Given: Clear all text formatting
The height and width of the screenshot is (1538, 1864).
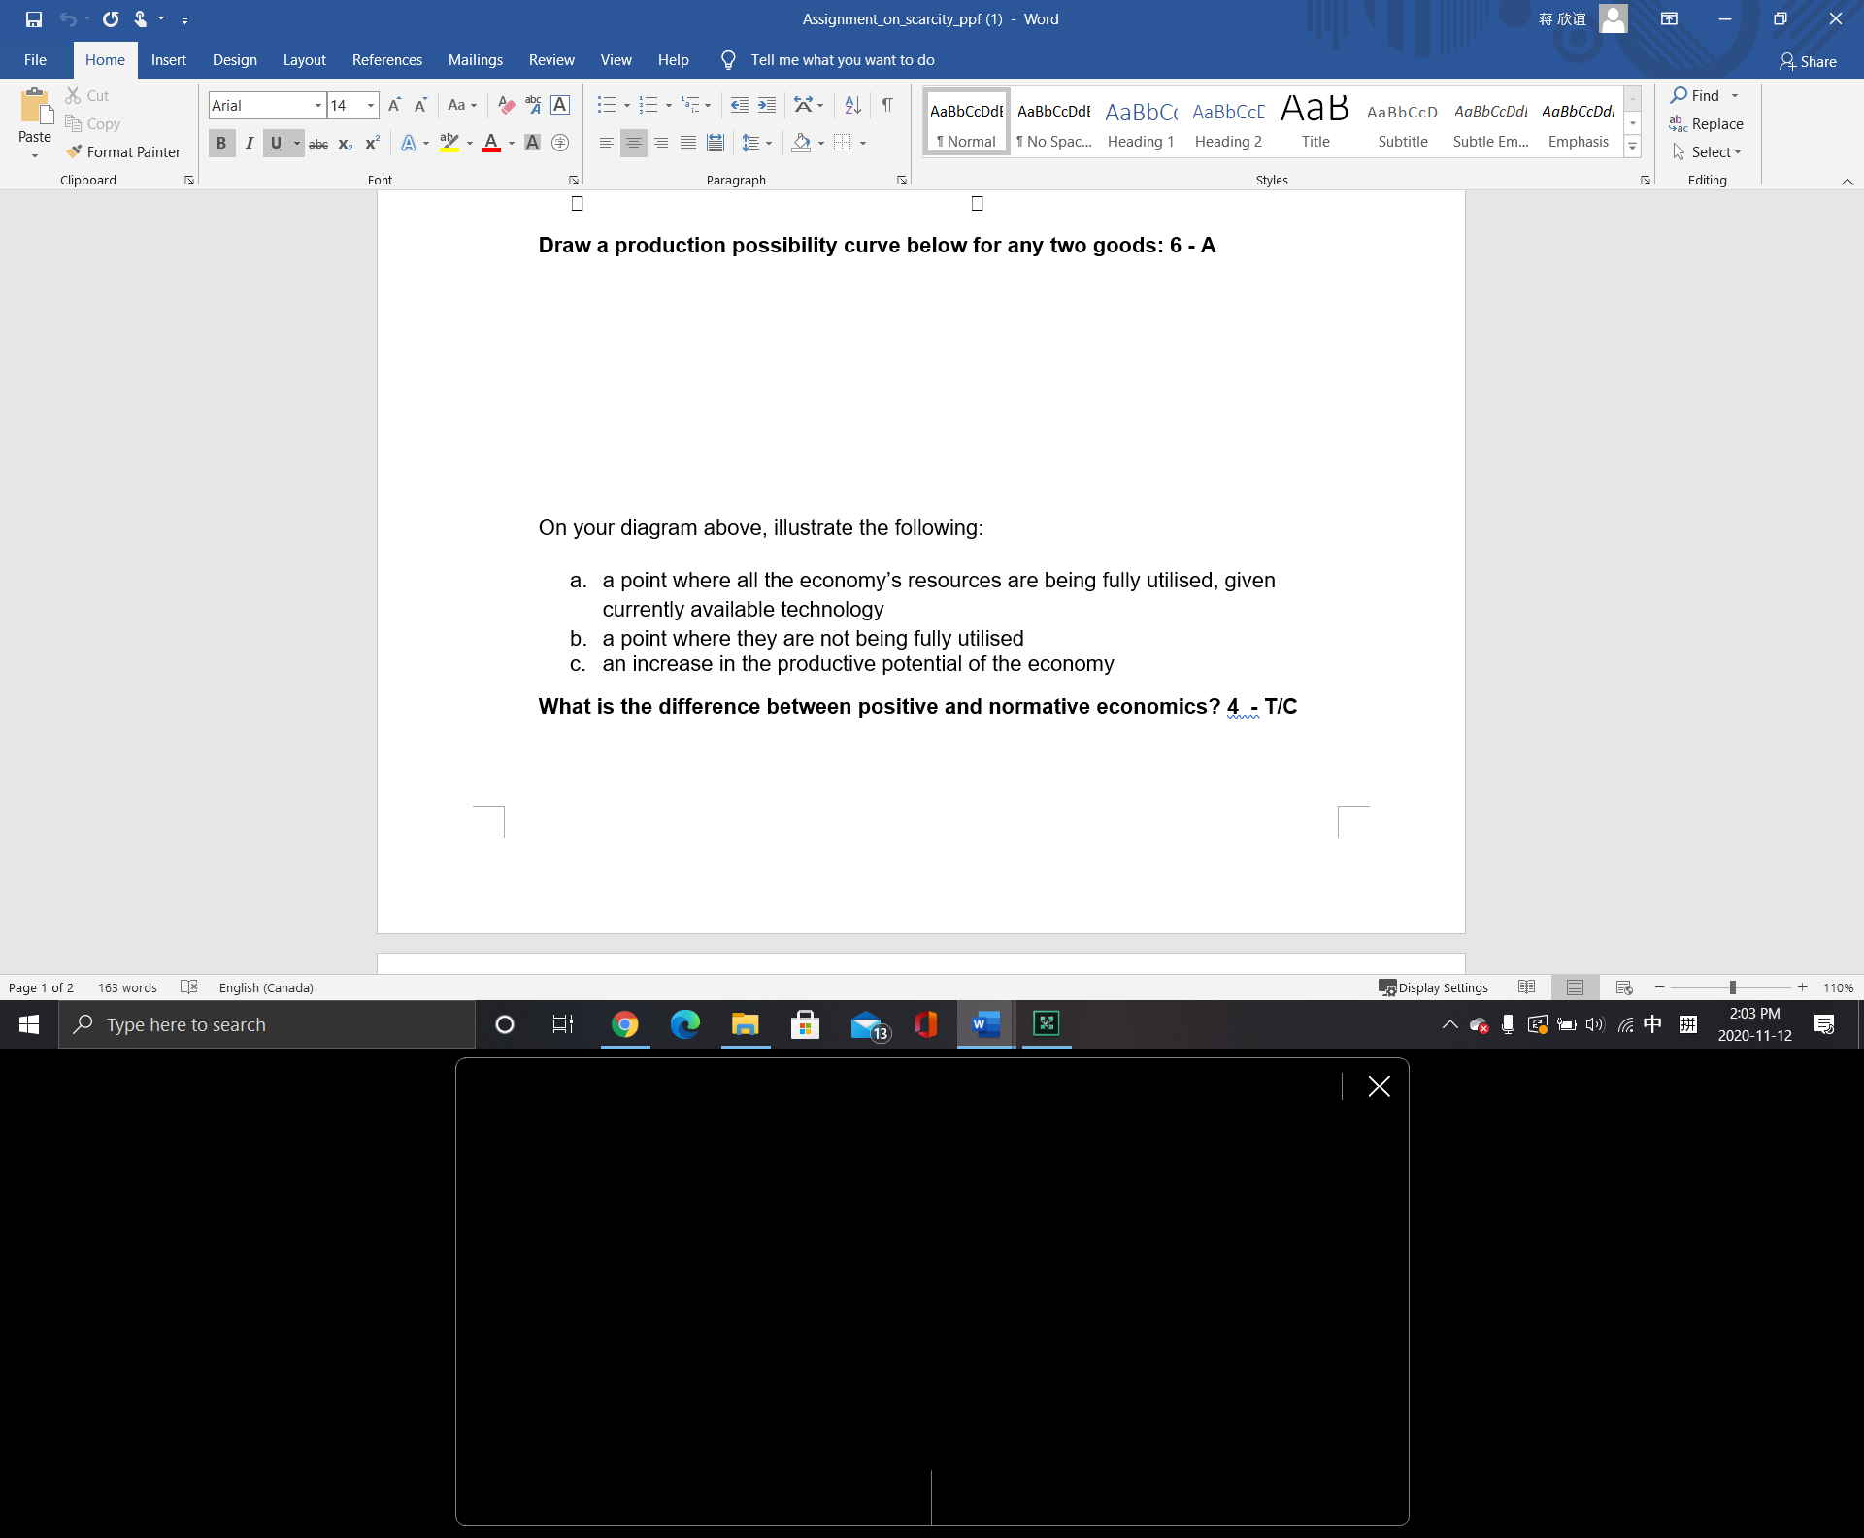Looking at the screenshot, I should (506, 105).
